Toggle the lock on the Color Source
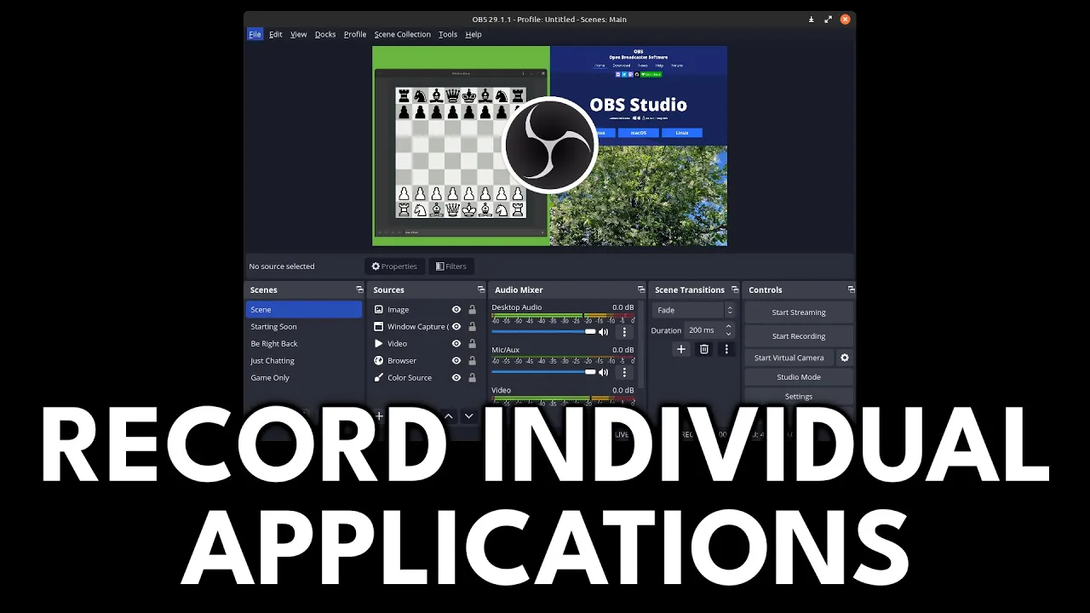Image resolution: width=1090 pixels, height=613 pixels. 472,378
